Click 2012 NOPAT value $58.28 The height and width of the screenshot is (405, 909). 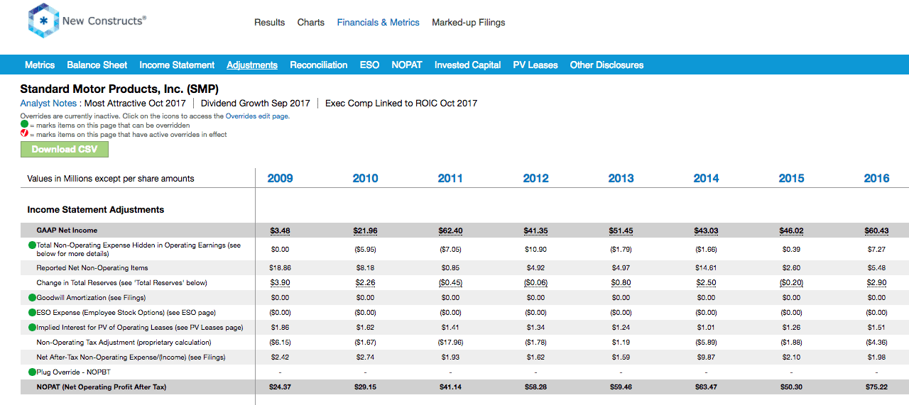tap(535, 387)
